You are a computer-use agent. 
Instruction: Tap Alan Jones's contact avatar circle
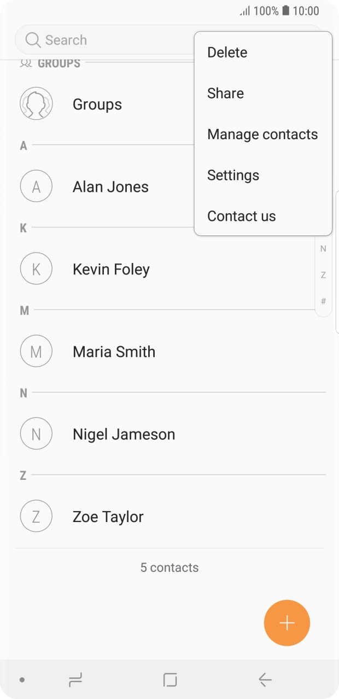(x=36, y=186)
